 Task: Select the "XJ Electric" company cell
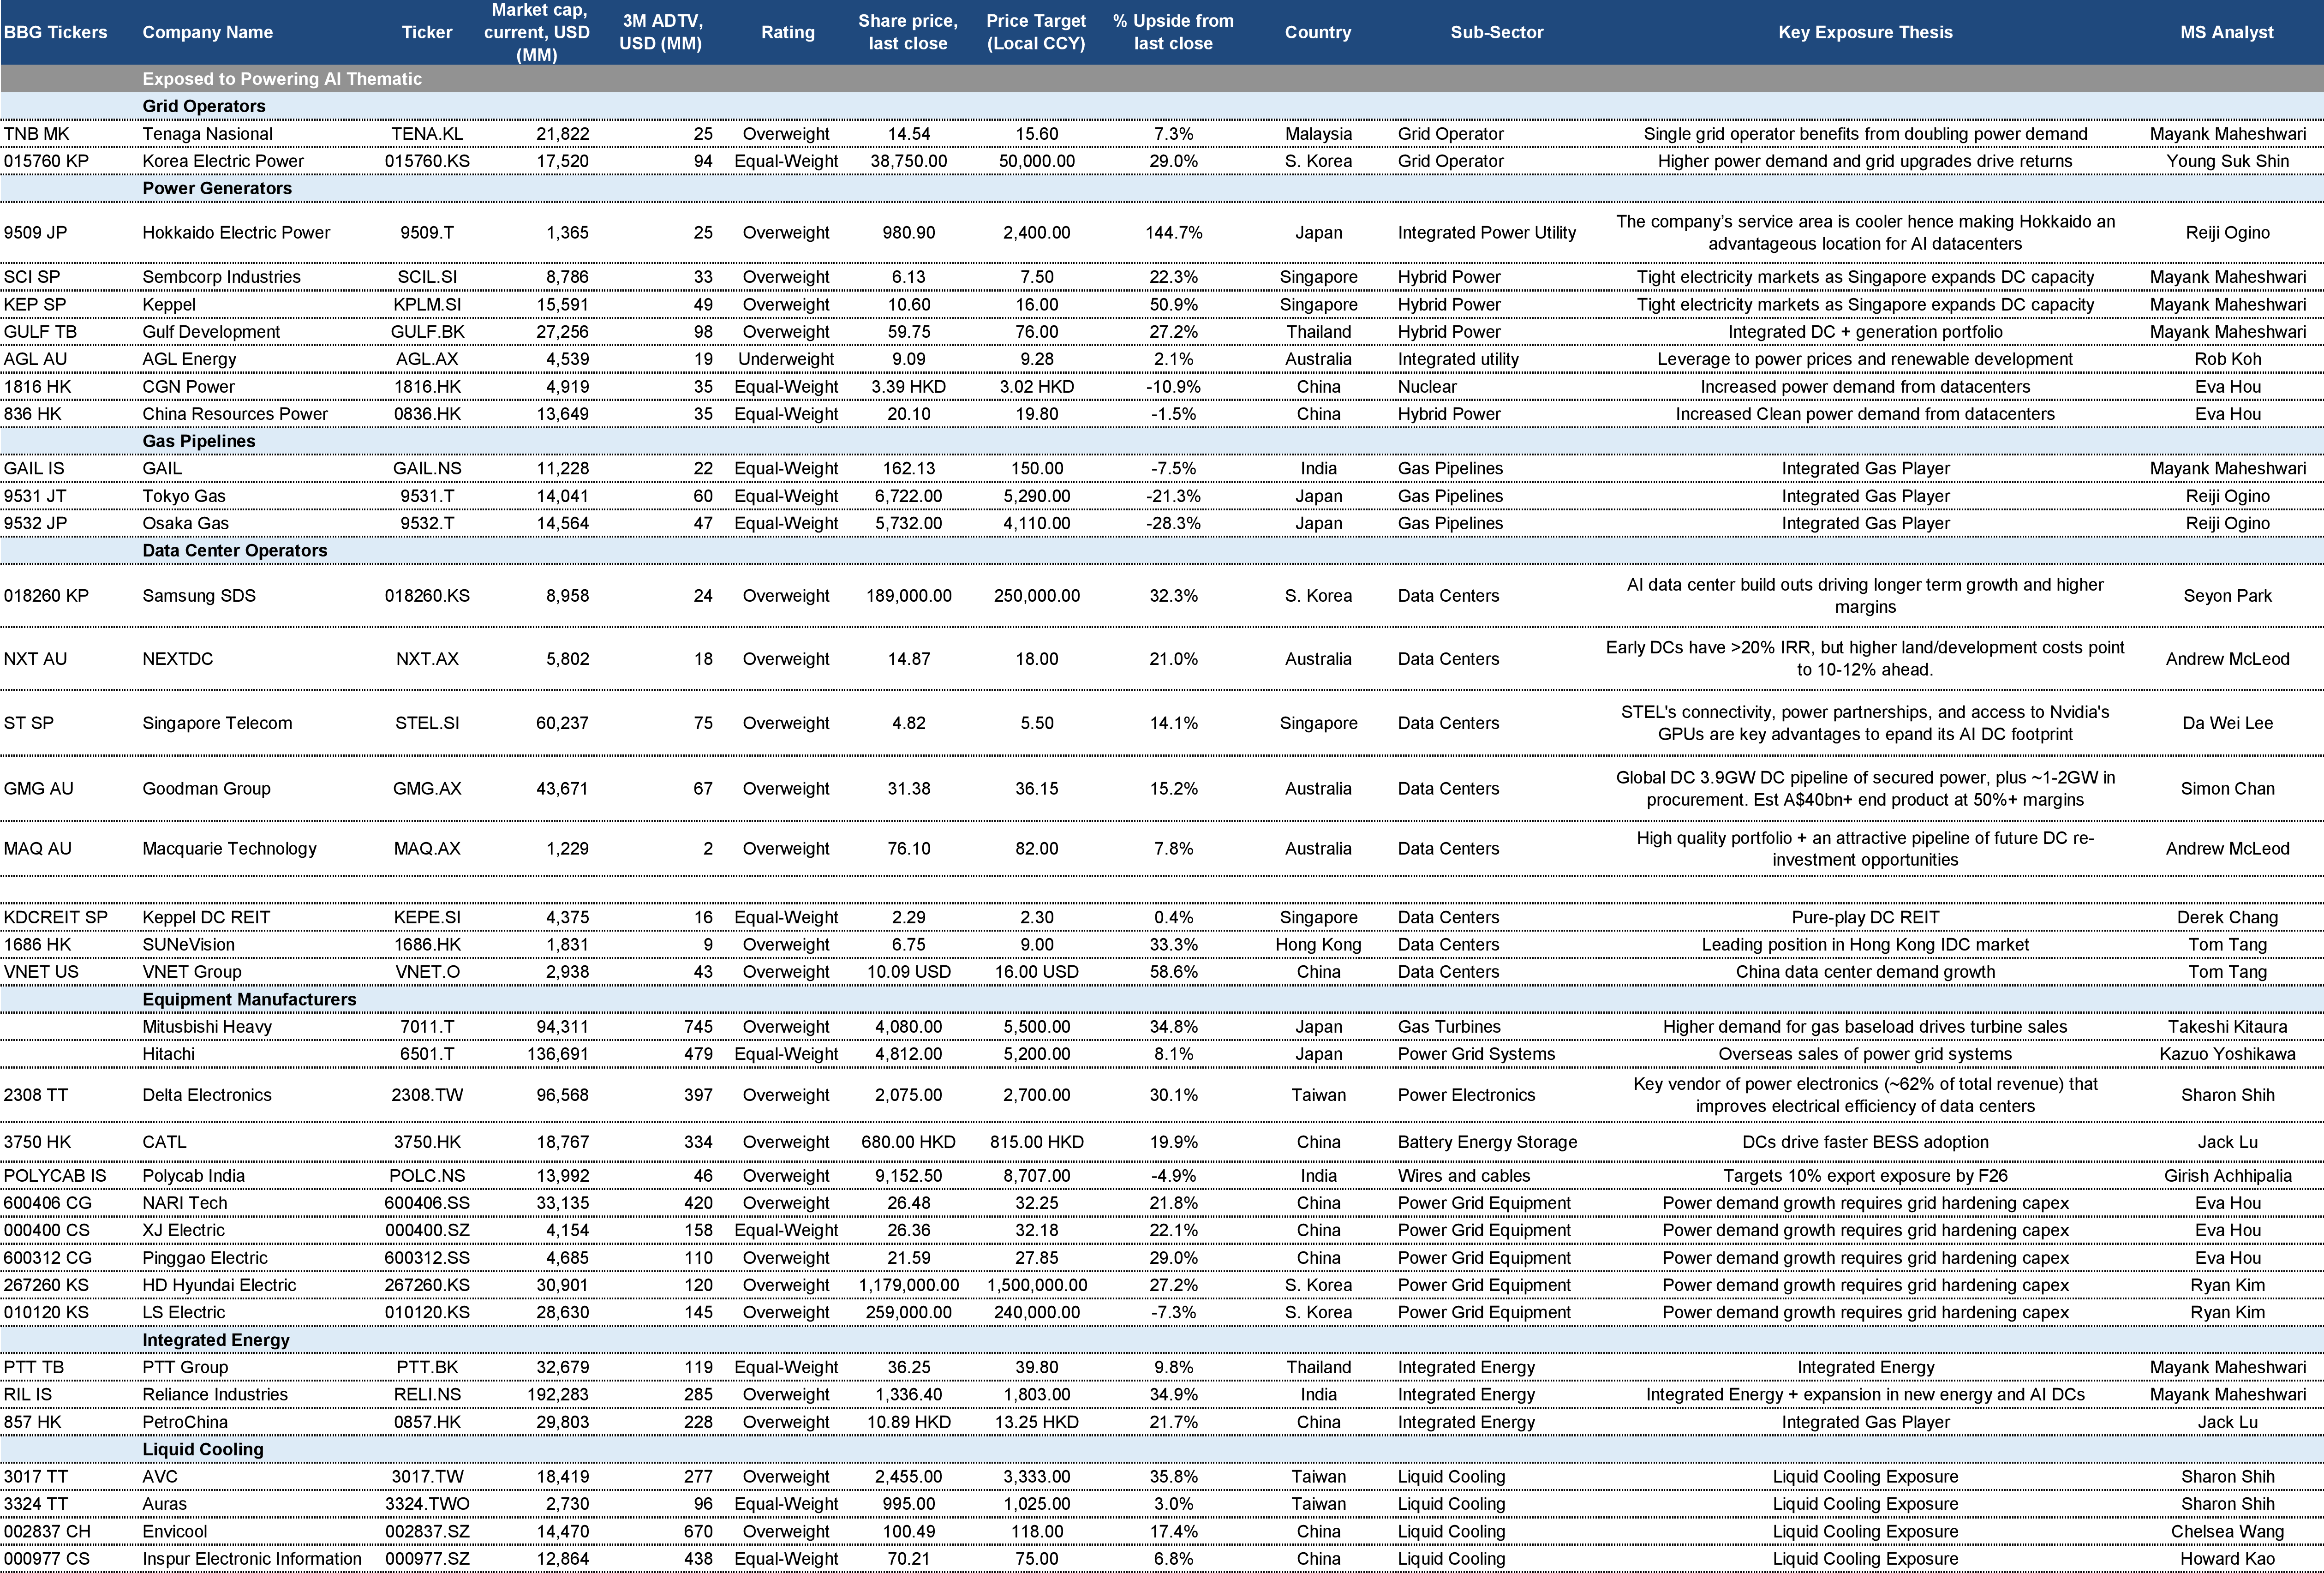click(x=183, y=1231)
